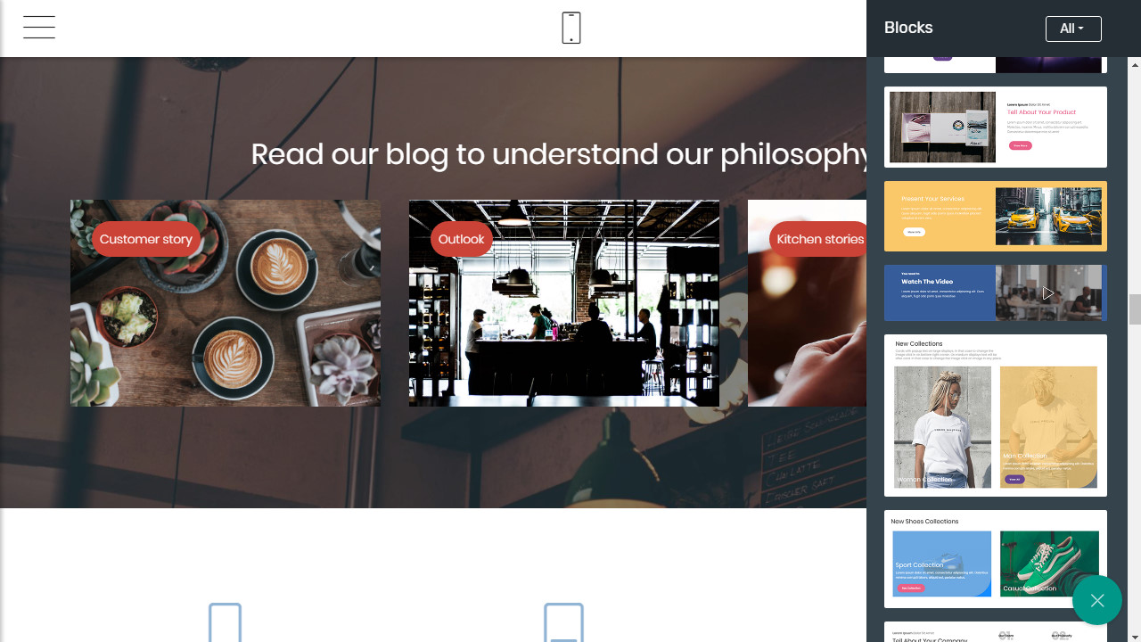Close the Blocks panel with X button
Viewport: 1141px width, 642px height.
tap(1097, 600)
